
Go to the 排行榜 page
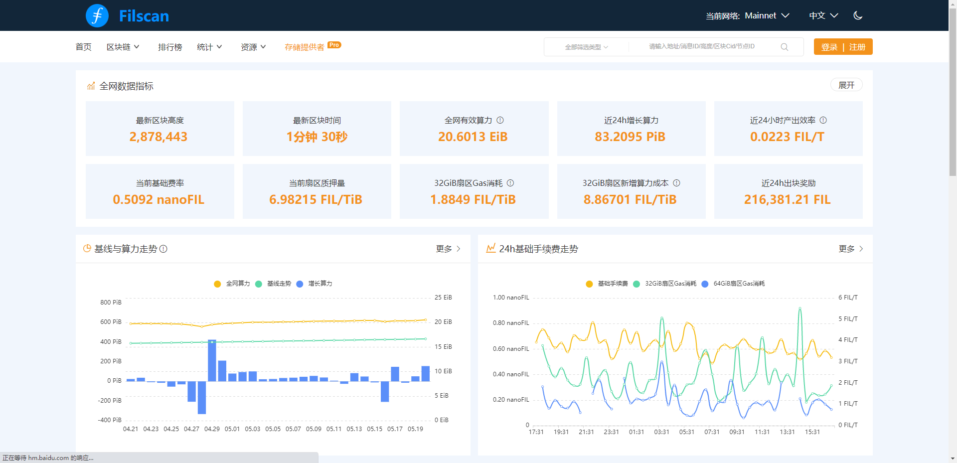[x=170, y=47]
